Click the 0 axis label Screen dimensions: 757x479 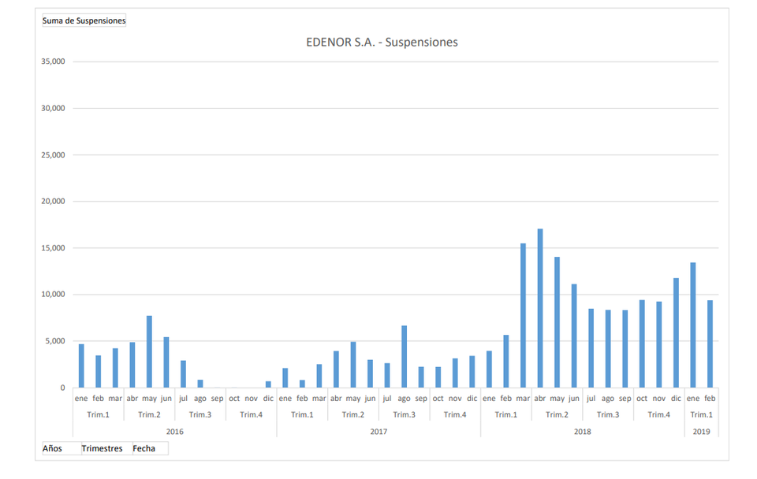pyautogui.click(x=63, y=388)
